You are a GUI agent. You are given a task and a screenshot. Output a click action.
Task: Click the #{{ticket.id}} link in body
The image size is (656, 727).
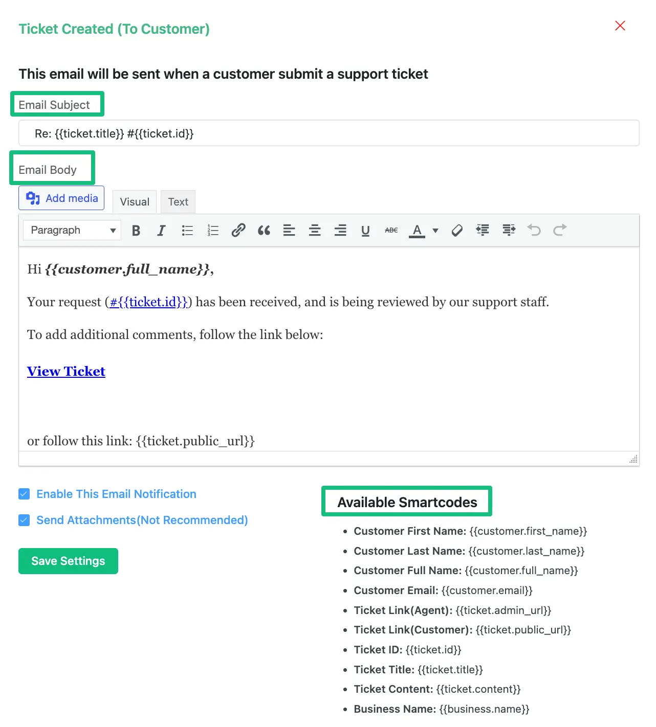coord(149,302)
